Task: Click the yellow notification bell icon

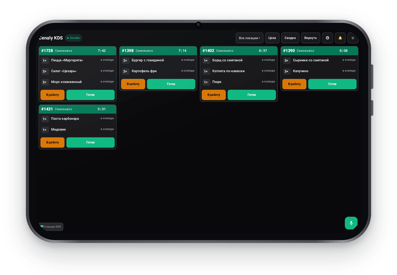Action: point(340,38)
